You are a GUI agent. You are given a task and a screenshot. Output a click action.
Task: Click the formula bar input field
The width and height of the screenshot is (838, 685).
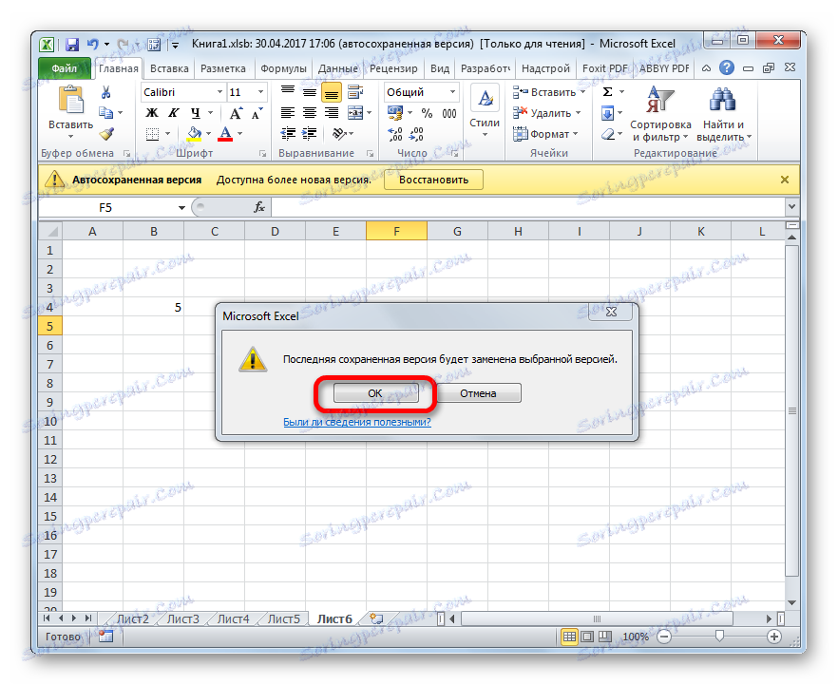527,207
